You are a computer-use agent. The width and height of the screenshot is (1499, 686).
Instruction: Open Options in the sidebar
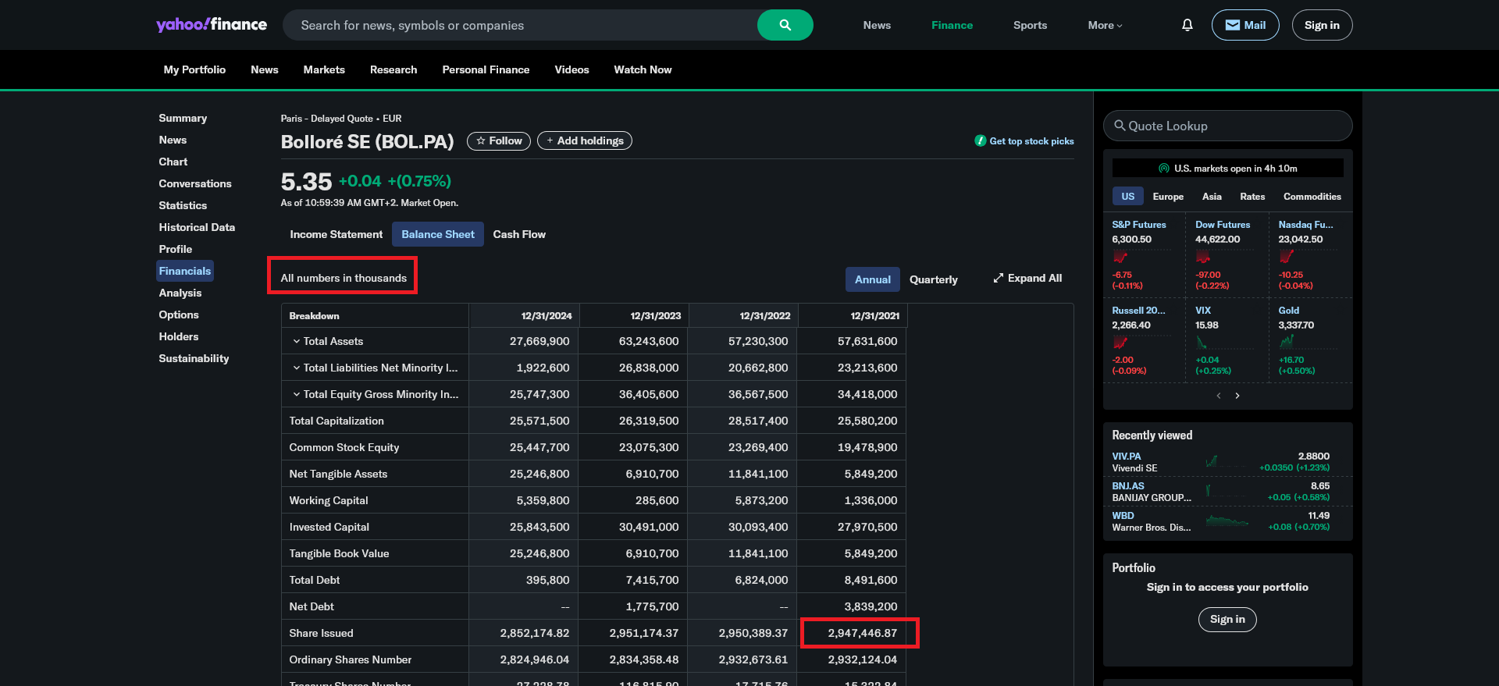[x=179, y=315]
